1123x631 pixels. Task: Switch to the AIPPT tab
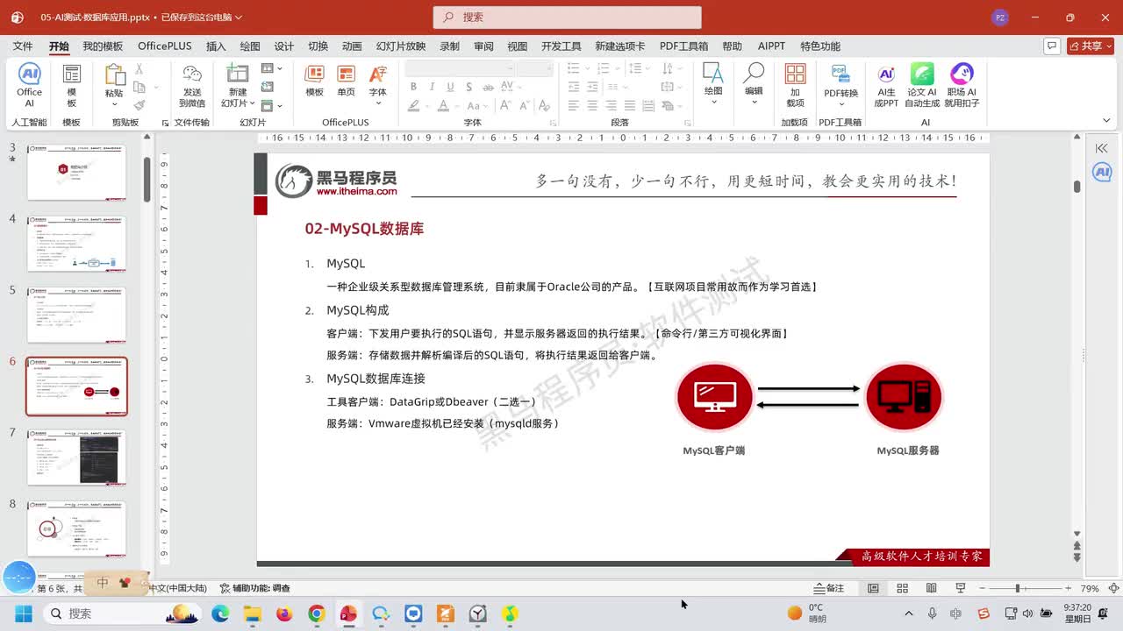pyautogui.click(x=772, y=46)
